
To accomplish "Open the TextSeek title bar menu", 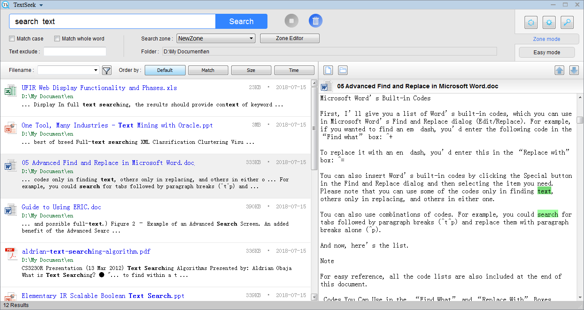I will click(22, 4).
